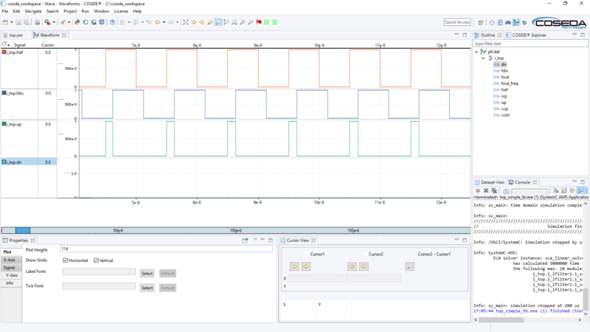Click Select button for Tick Font
590x332 pixels.
click(147, 288)
